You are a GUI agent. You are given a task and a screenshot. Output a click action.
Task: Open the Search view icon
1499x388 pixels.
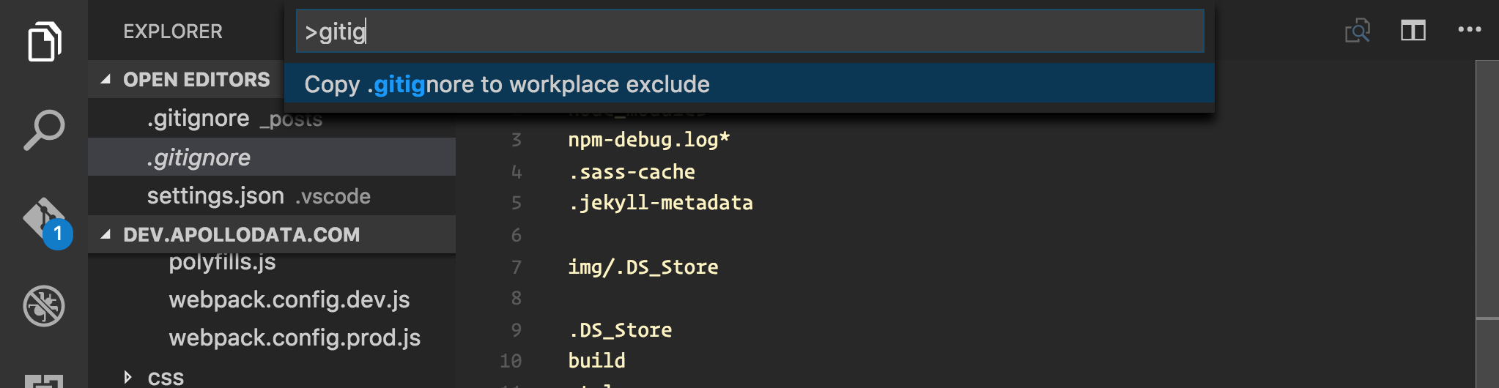(44, 130)
